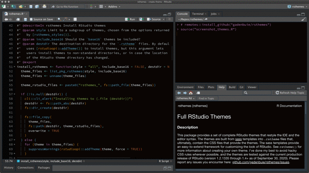
Task: Go back to previous source location arrow
Action: (x=6, y=19)
